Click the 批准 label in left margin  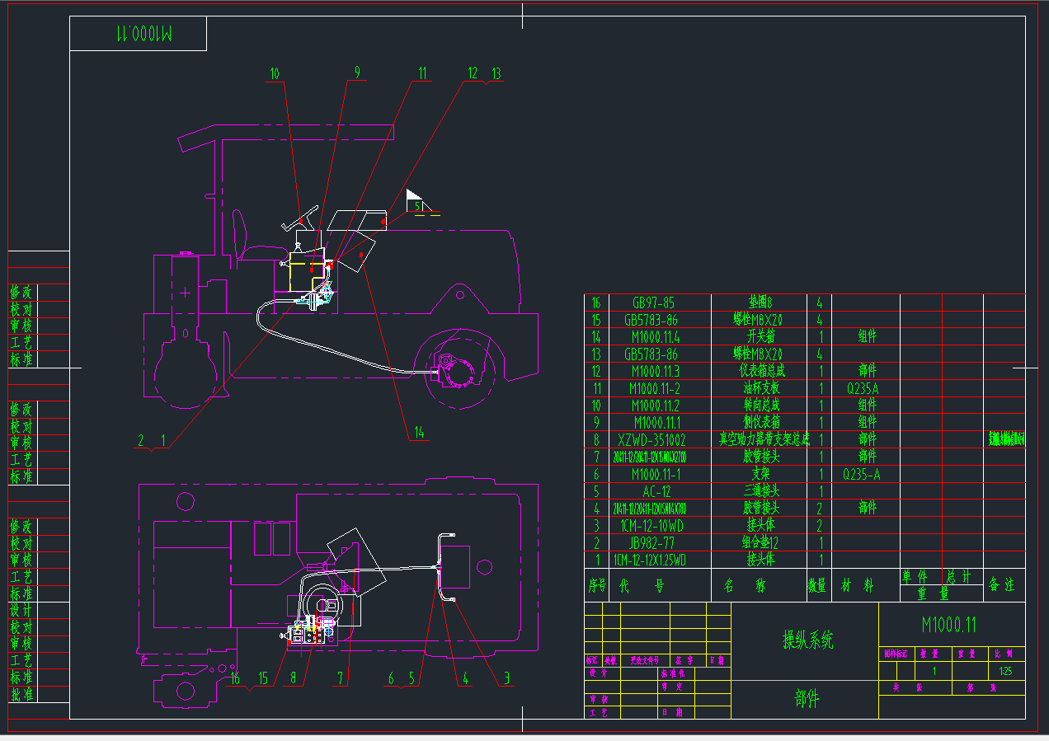22,694
